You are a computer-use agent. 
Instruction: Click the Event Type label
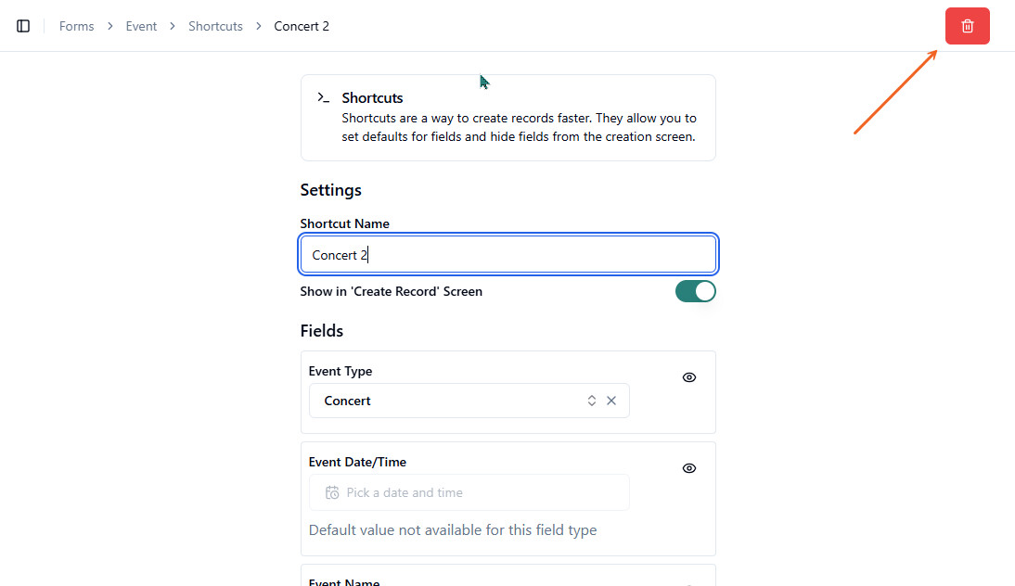point(340,371)
